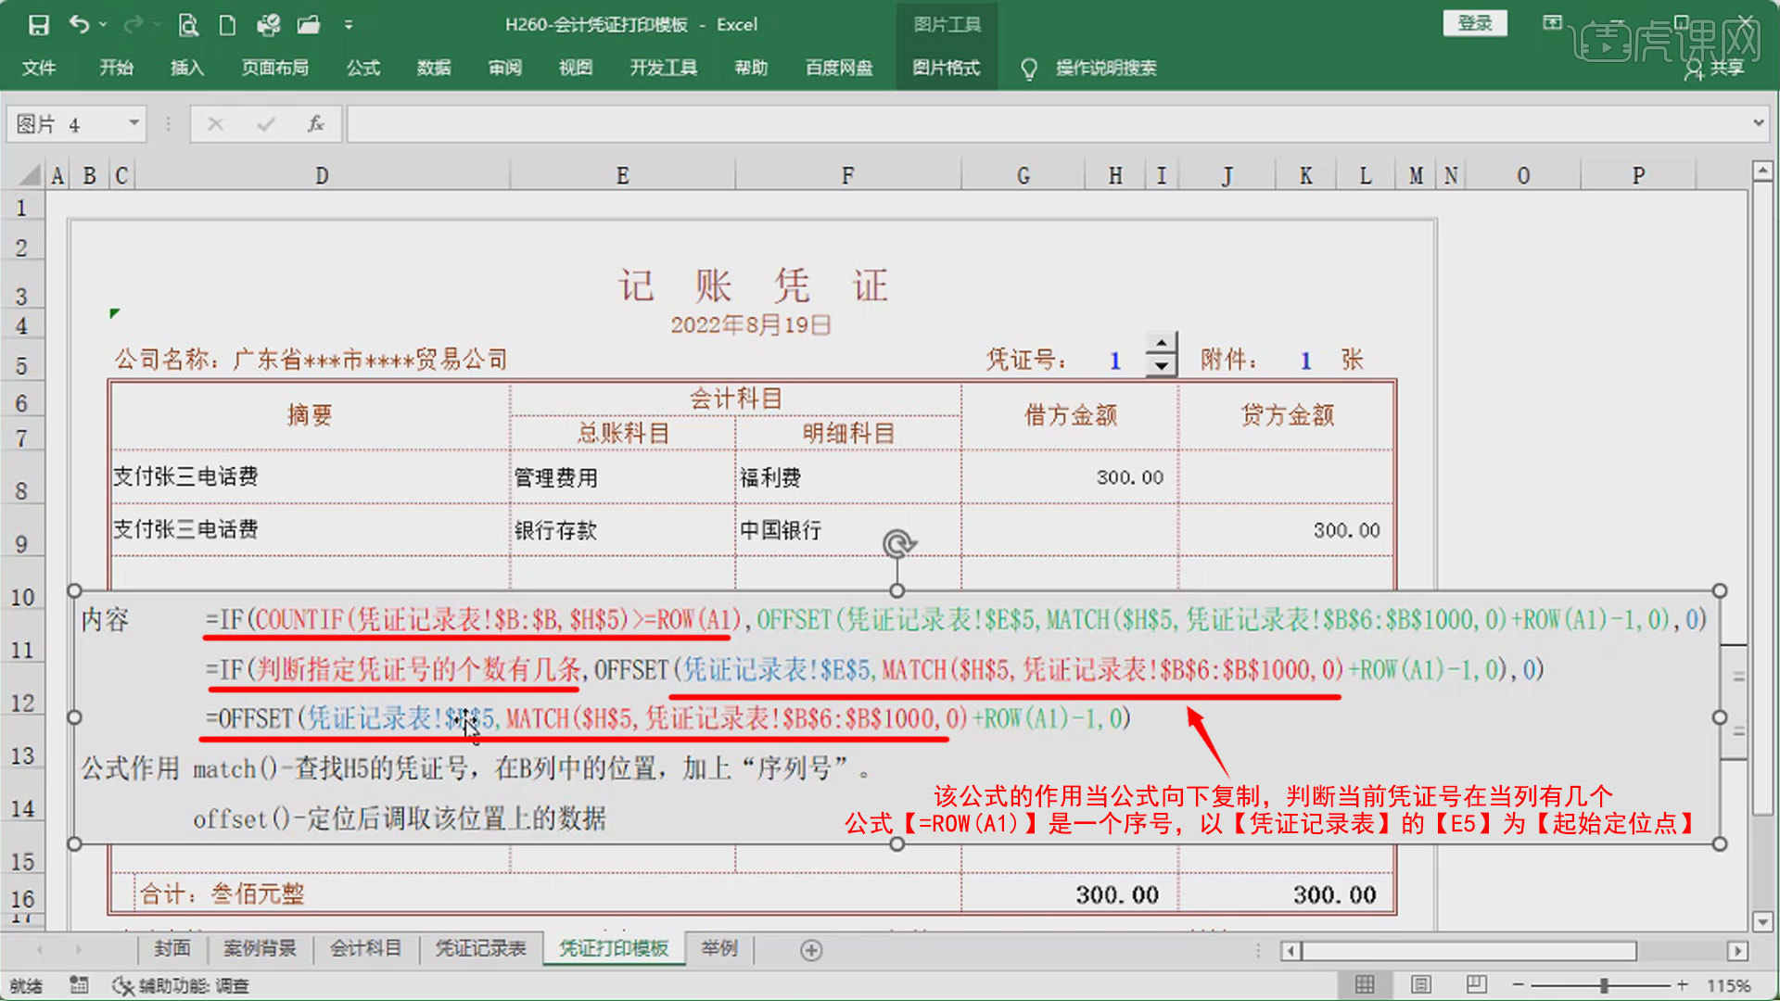Viewport: 1780px width, 1001px height.
Task: Click the macro recording icon in status bar
Action: pos(79,985)
